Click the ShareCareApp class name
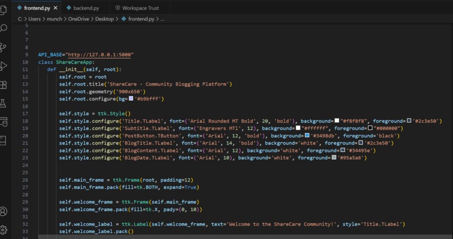Image resolution: width=453 pixels, height=239 pixels. point(74,62)
